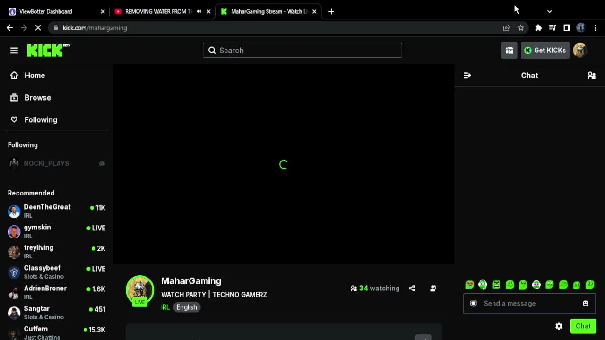Open the Cuffem recommended channel
The width and height of the screenshot is (605, 340).
pyautogui.click(x=57, y=332)
